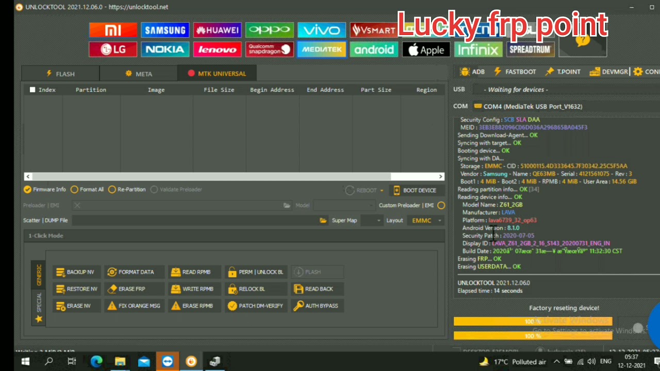Switch to the META tab
Viewport: 660px width, 371px height.
pyautogui.click(x=138, y=74)
